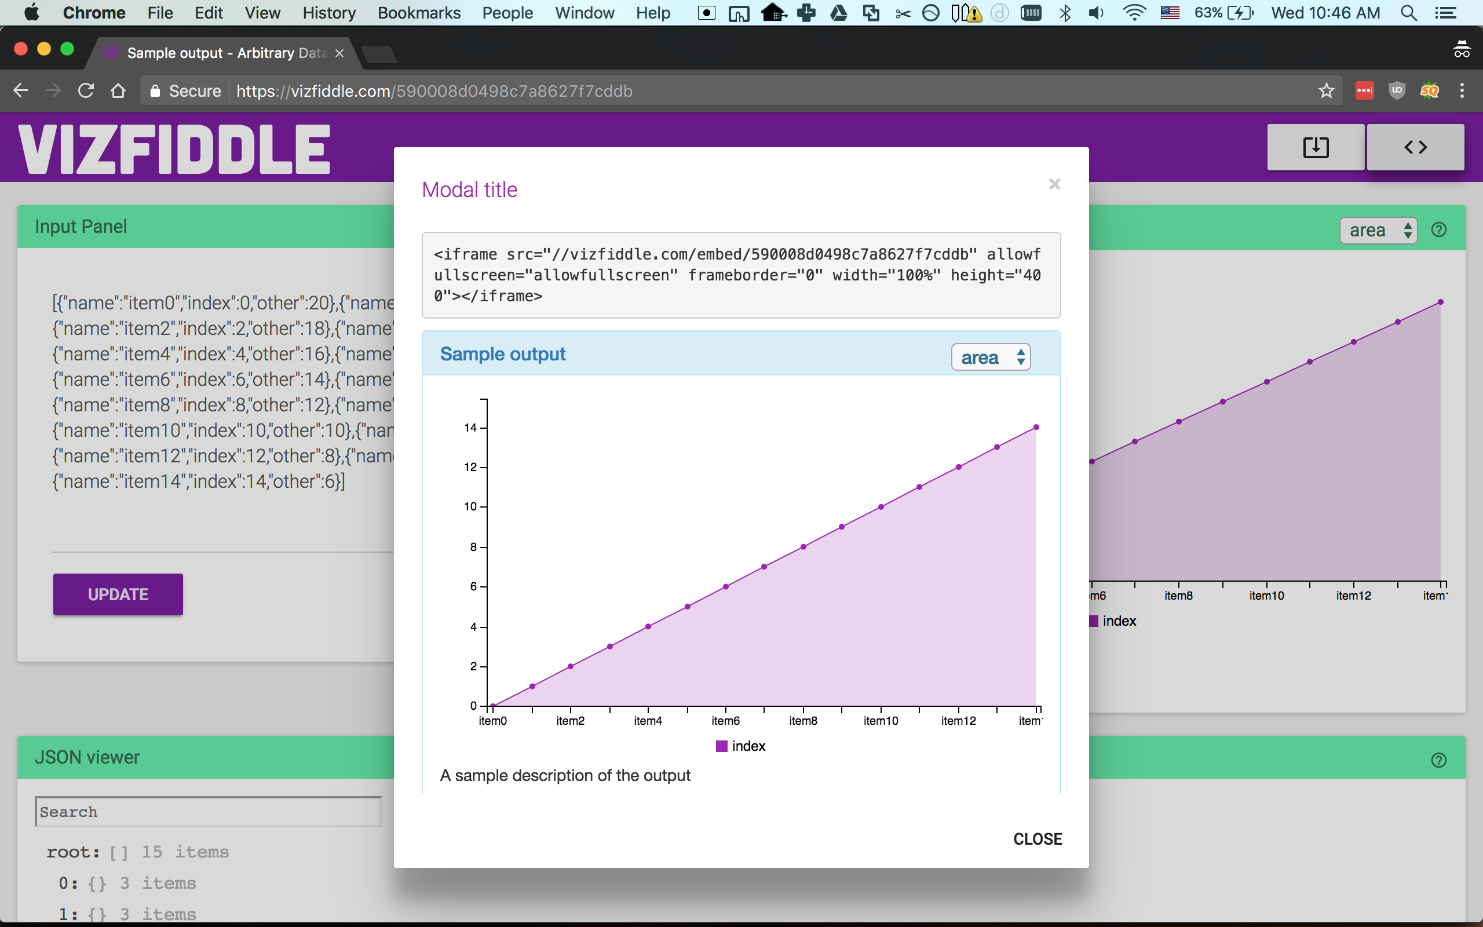Click the purple UPDATE button

pyautogui.click(x=118, y=594)
